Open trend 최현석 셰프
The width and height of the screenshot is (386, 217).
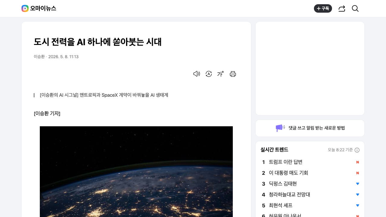coord(281,206)
